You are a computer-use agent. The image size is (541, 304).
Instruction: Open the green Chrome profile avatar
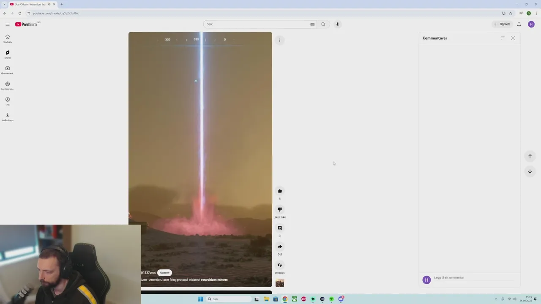pos(528,13)
